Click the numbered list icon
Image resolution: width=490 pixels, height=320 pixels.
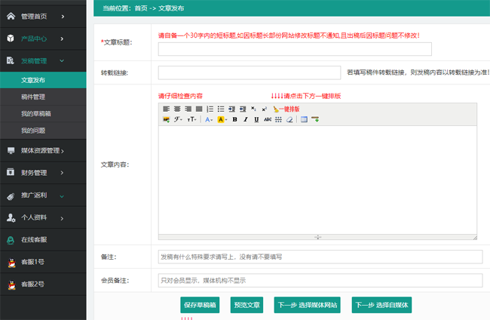tap(210, 109)
